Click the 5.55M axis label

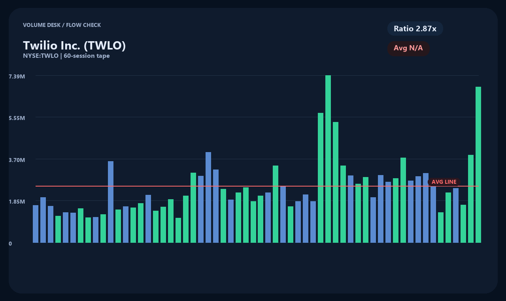[x=17, y=118]
